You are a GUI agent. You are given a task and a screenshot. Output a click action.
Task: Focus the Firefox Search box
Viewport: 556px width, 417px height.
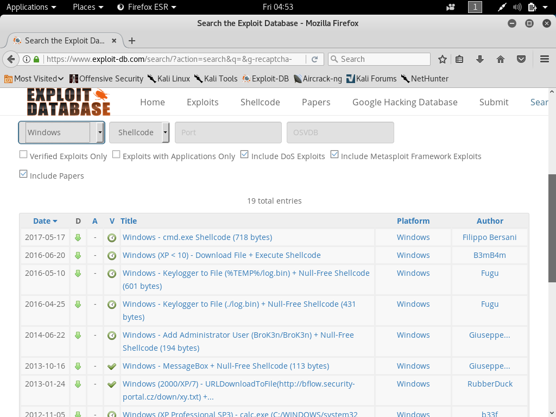379,59
